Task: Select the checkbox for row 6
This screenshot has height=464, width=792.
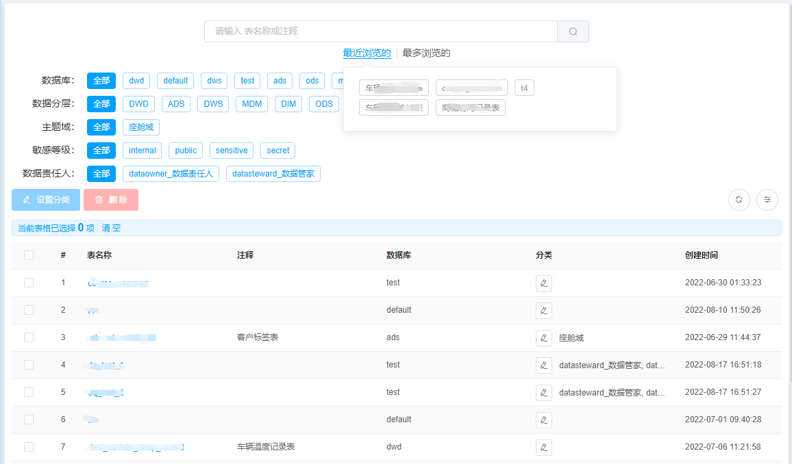Action: click(x=29, y=420)
